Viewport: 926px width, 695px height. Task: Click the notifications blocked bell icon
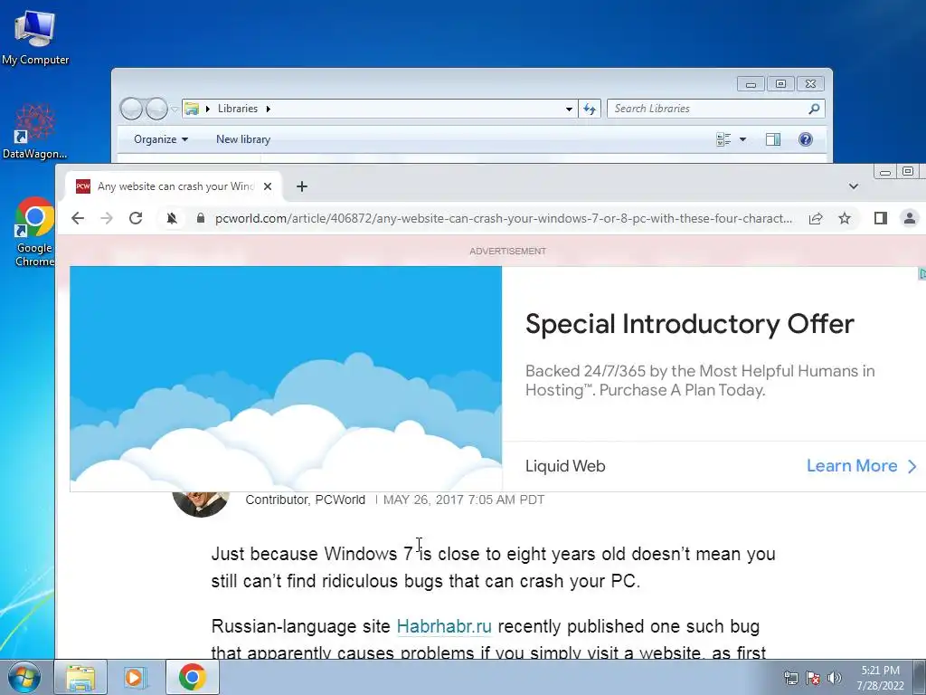172,218
